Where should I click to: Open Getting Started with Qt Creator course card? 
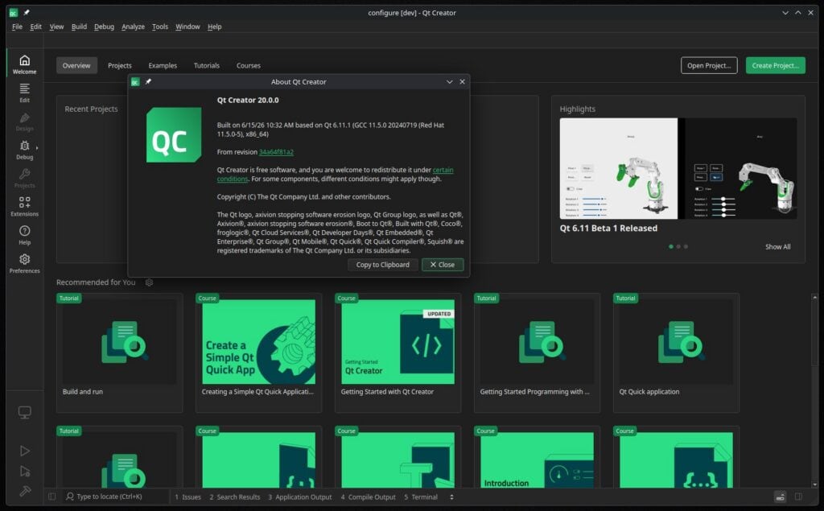click(x=398, y=352)
